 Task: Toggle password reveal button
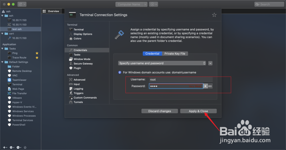pyautogui.click(x=205, y=86)
